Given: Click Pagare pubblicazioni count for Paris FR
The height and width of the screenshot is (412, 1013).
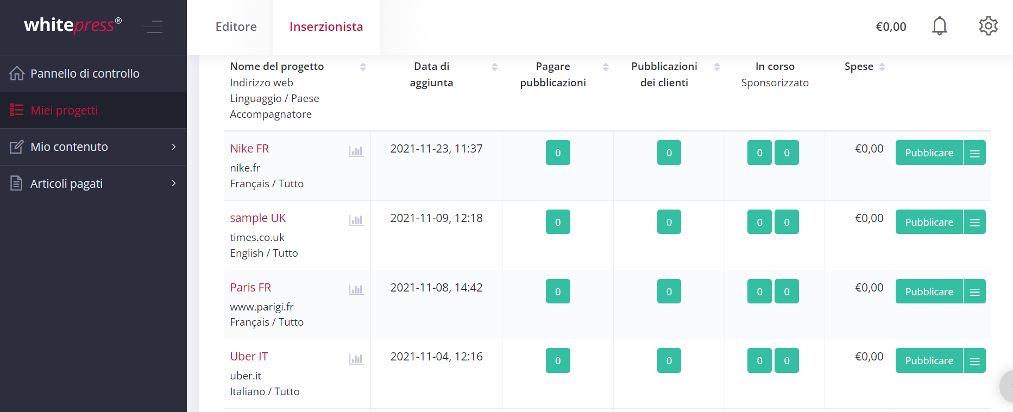Looking at the screenshot, I should click(x=558, y=291).
